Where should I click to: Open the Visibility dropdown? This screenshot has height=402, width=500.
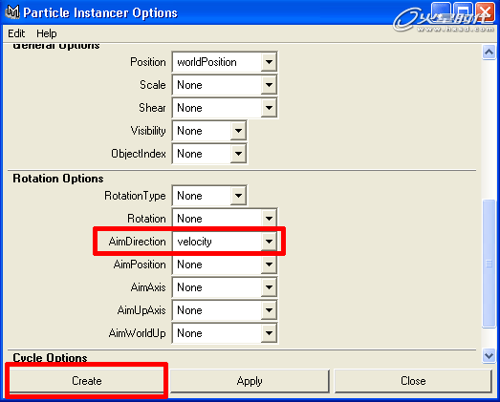point(209,131)
